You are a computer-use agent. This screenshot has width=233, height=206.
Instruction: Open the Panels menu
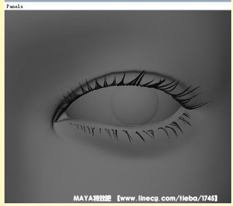click(x=15, y=6)
